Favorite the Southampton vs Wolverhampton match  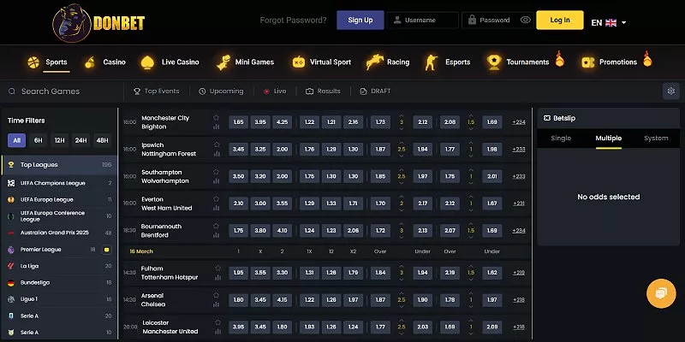216,172
